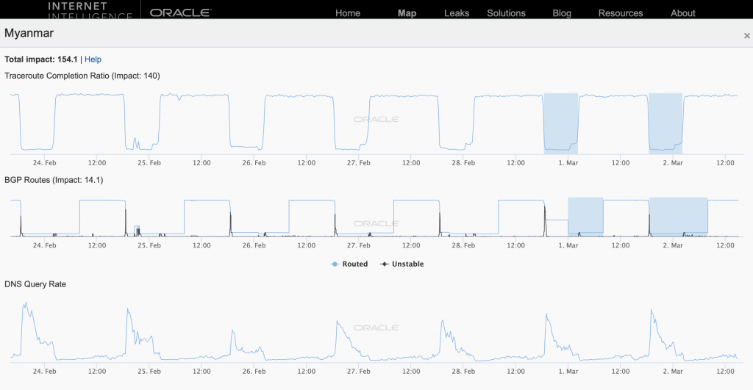Go to the Home menu item
753x390 pixels.
click(x=348, y=13)
